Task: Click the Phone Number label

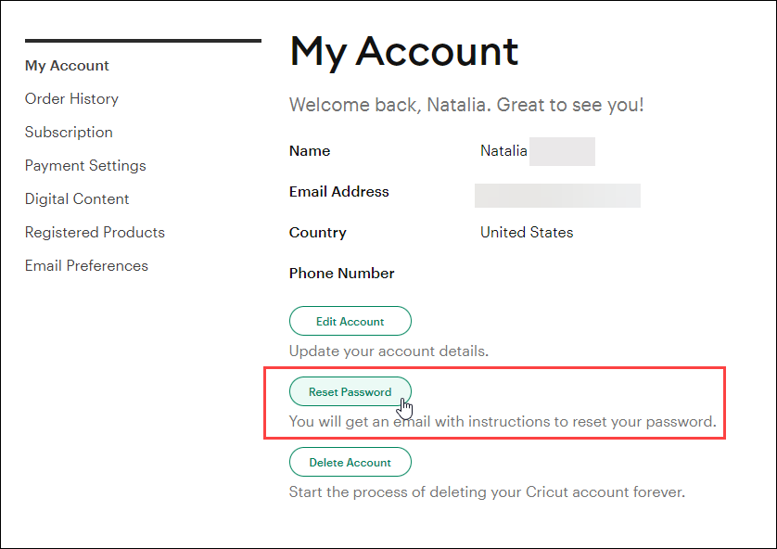Action: (340, 273)
